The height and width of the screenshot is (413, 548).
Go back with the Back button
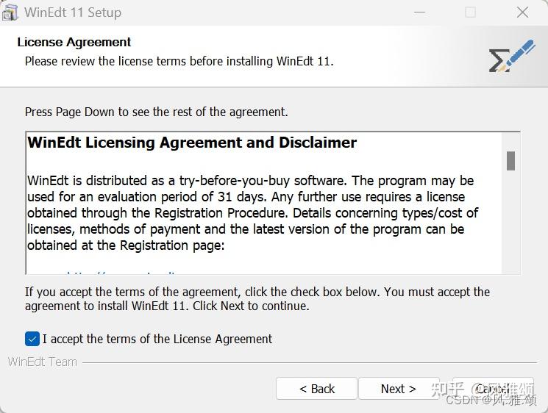click(316, 389)
